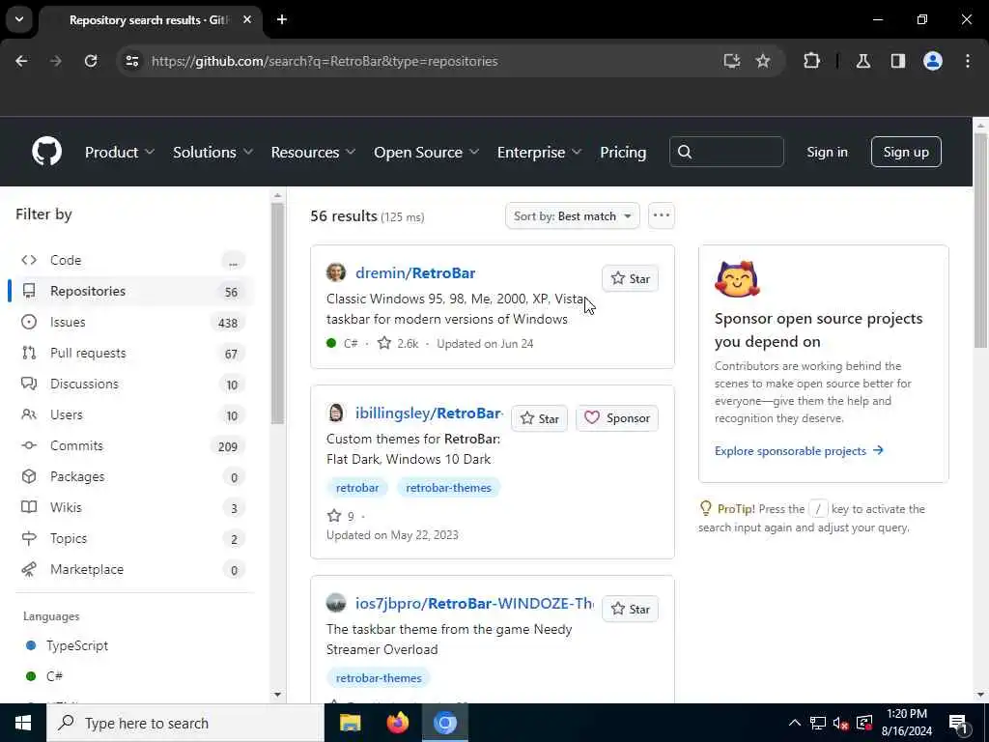This screenshot has height=742, width=989.
Task: Star the ios7jbpro RetroBar-WINDOZE repository
Action: (630, 609)
